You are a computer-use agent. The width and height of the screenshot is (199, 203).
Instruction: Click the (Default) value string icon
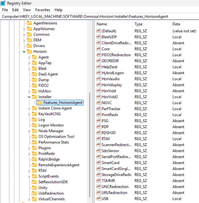[98, 31]
